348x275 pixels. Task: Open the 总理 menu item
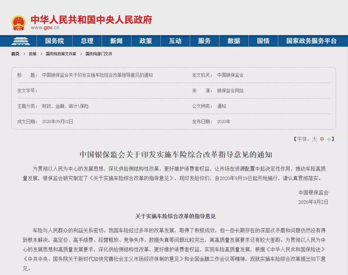[x=87, y=41]
